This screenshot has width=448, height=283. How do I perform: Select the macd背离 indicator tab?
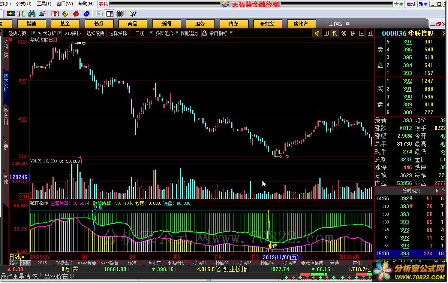pyautogui.click(x=87, y=263)
